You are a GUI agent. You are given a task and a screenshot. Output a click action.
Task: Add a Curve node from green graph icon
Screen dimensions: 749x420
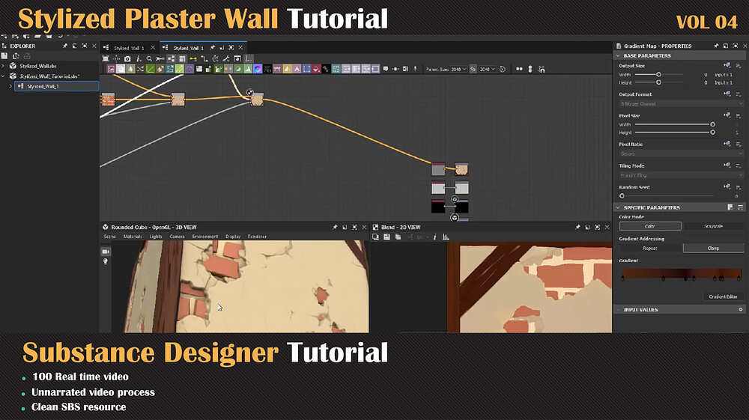click(150, 69)
